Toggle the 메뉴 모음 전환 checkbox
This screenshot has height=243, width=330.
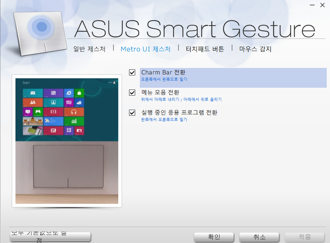click(x=132, y=93)
